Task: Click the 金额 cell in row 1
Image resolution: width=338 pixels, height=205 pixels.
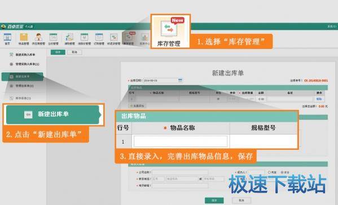Action: pos(261,99)
